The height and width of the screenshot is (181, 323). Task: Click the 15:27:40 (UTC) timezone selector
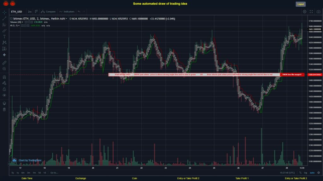point(287,173)
